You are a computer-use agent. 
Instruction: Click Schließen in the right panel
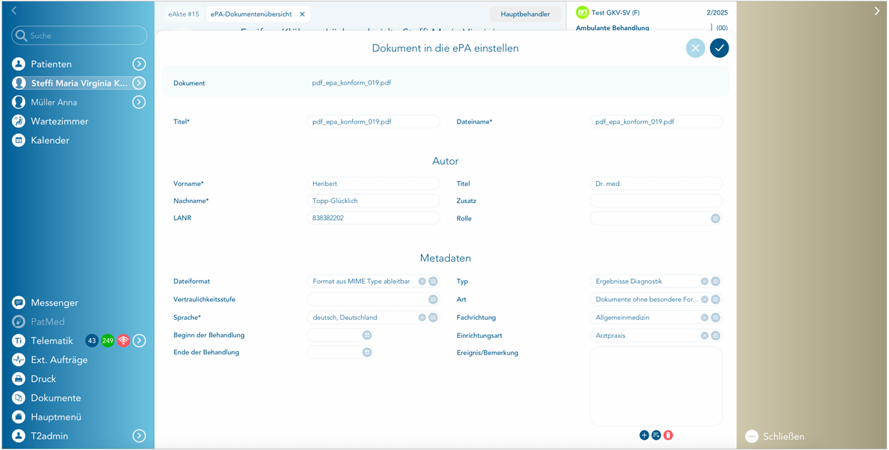[x=783, y=436]
